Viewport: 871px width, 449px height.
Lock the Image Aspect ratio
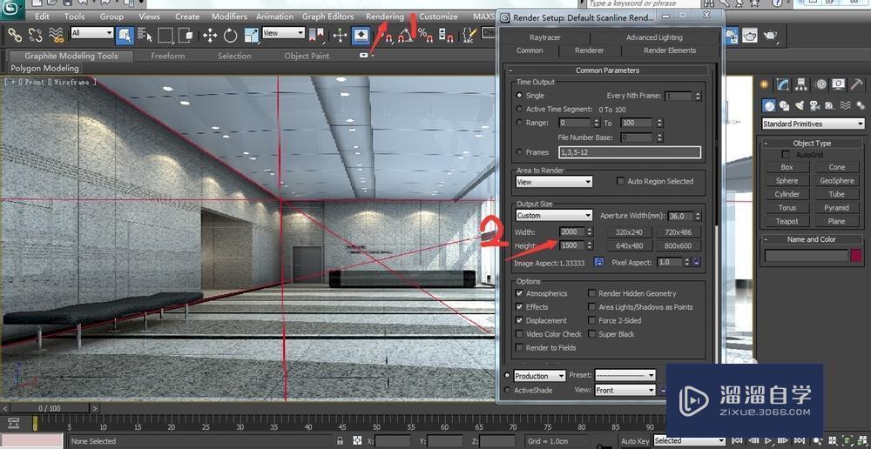pos(599,262)
